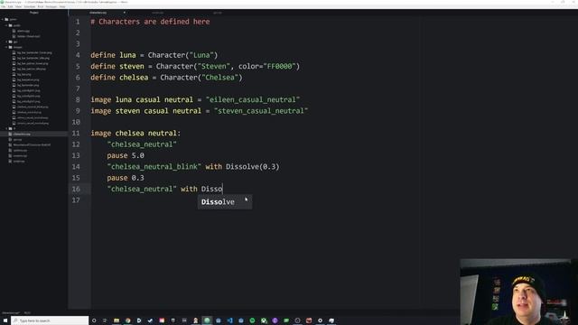Click characters.rpy file name in status bar
This screenshot has height=325, width=578.
[x=11, y=313]
